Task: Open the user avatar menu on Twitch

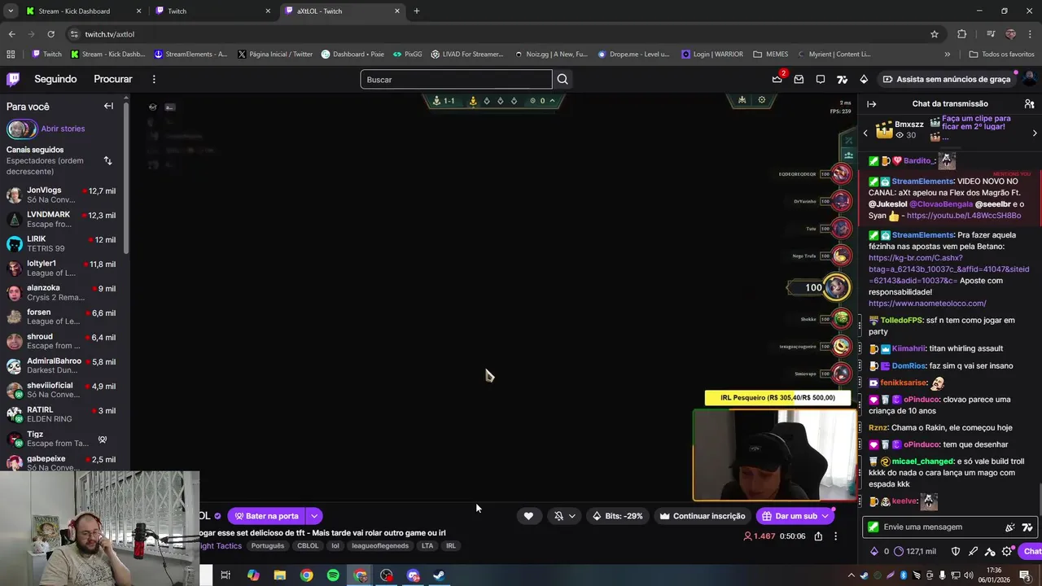Action: click(1029, 79)
